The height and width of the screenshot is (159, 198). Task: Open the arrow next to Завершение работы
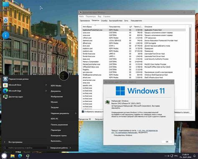click(x=70, y=148)
